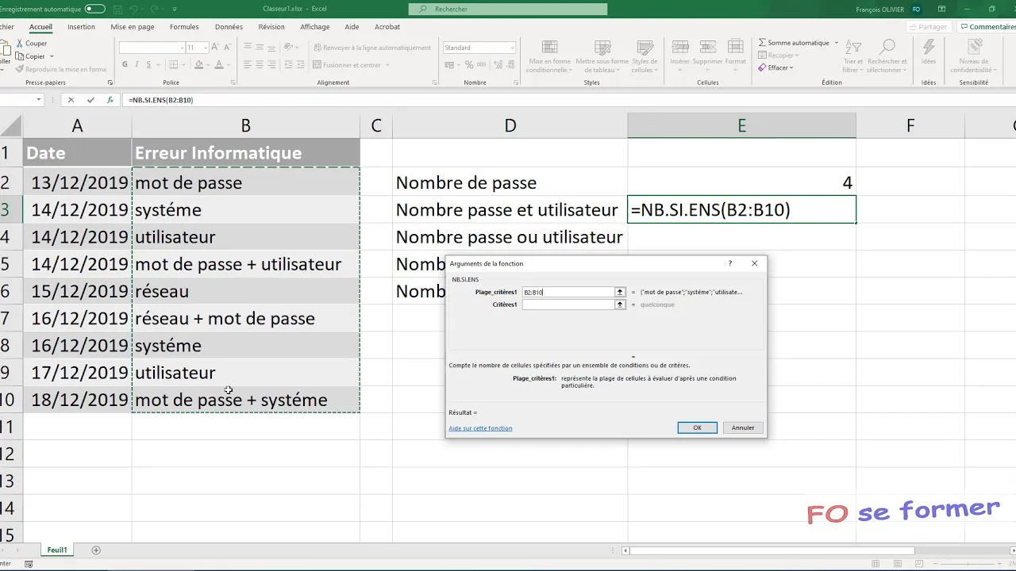This screenshot has width=1016, height=571.
Task: Collapse dialog via Plage_critères1 range selector
Action: pyautogui.click(x=620, y=292)
